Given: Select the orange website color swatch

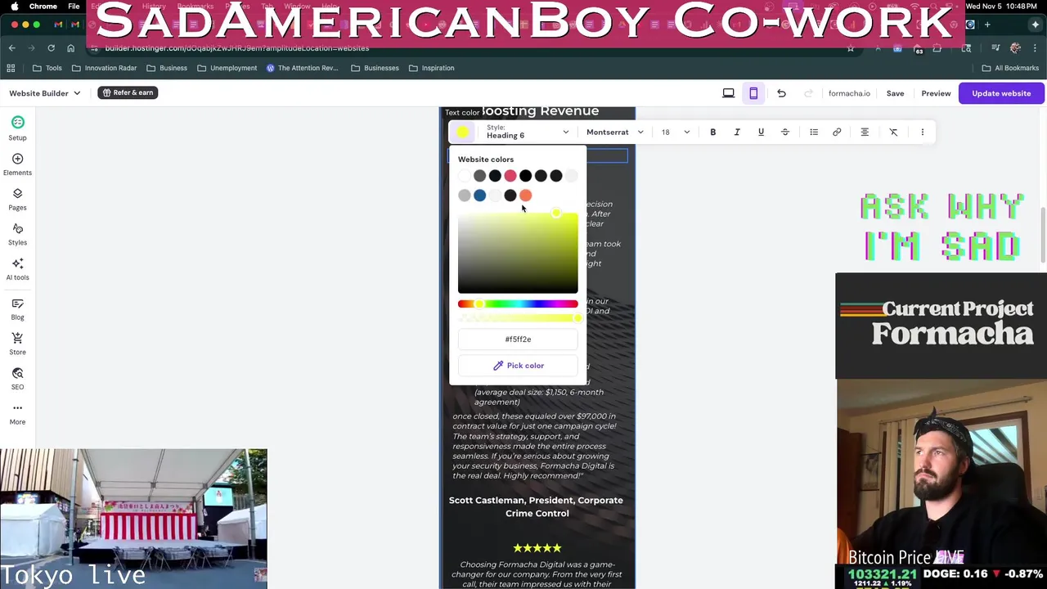Looking at the screenshot, I should pos(525,196).
